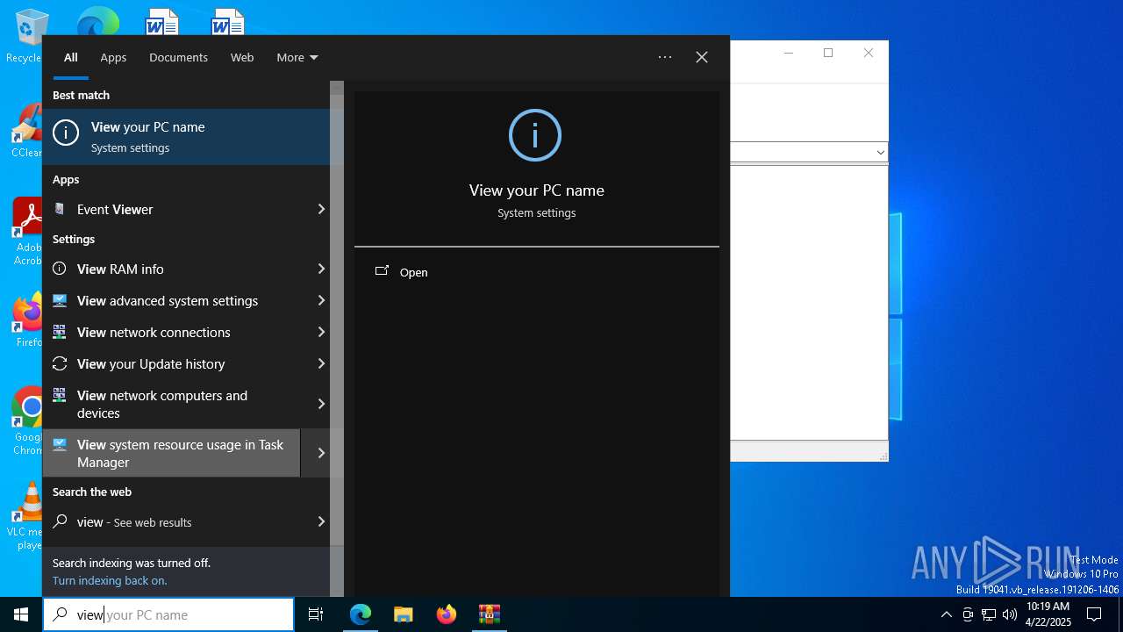Open search options three-dot menu

click(x=665, y=57)
